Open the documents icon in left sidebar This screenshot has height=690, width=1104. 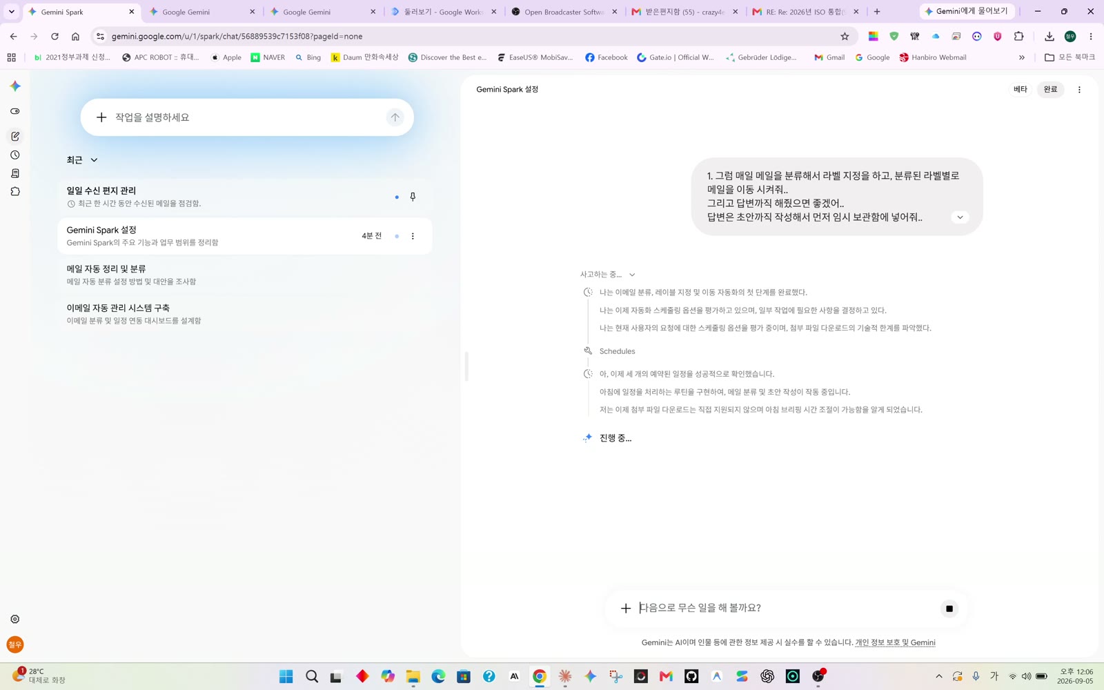click(x=15, y=173)
